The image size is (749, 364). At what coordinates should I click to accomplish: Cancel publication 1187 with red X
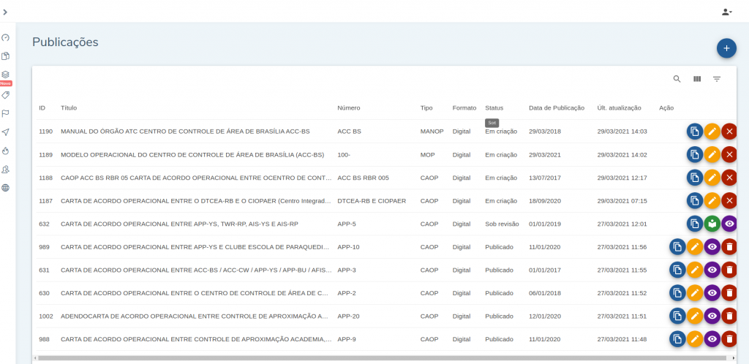729,201
